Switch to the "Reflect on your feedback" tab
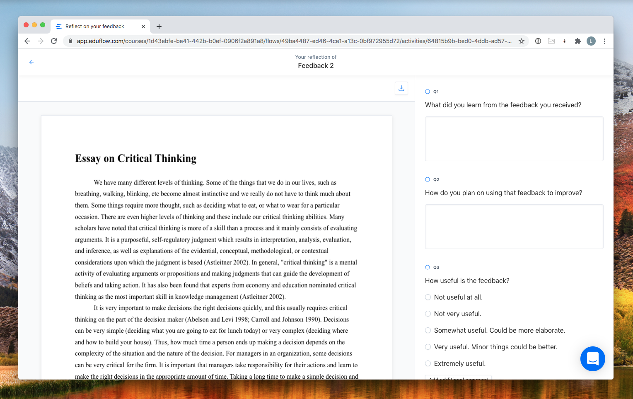The image size is (633, 399). tap(94, 27)
